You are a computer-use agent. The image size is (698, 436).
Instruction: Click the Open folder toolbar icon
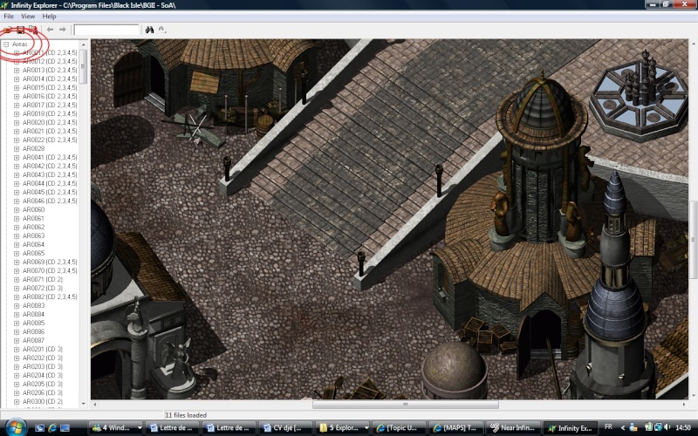(8, 30)
